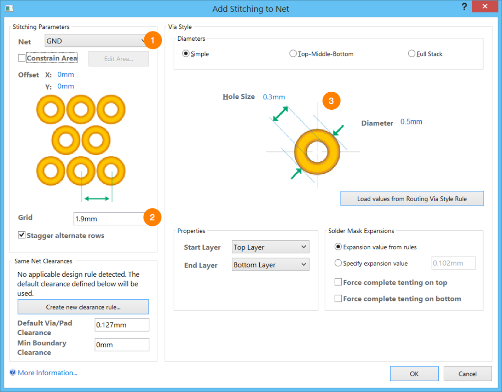Click Create new clearance rule button
Viewport: 502px width, 392px height.
coord(83,307)
